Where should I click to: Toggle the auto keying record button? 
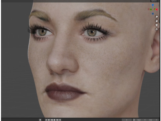(40, 120)
